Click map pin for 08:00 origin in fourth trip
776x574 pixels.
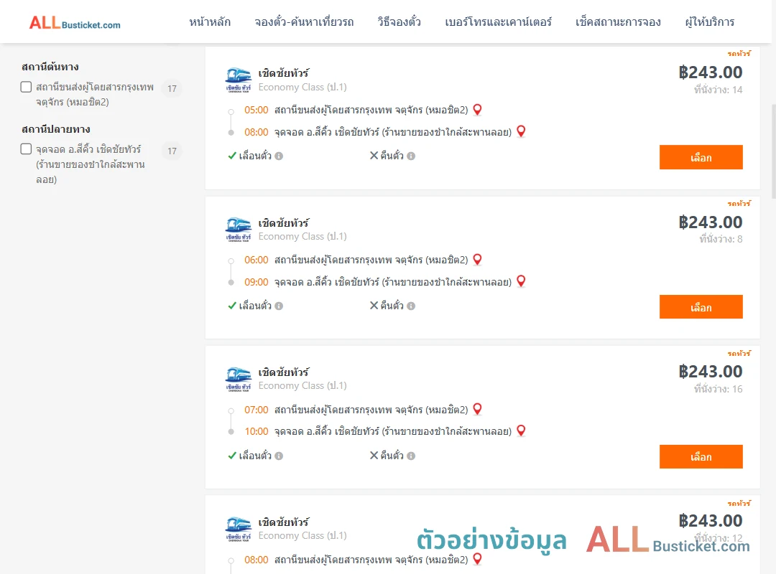(x=477, y=559)
